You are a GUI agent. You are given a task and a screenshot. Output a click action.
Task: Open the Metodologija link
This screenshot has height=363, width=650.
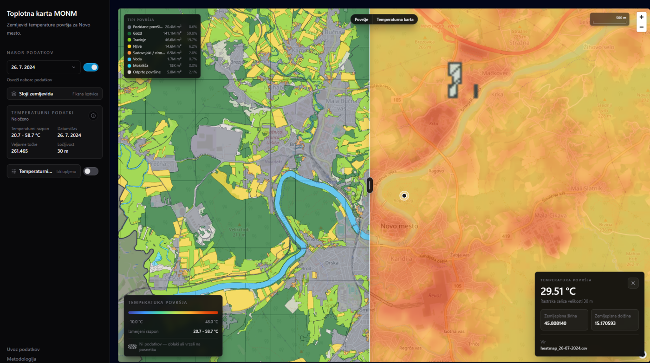click(21, 359)
